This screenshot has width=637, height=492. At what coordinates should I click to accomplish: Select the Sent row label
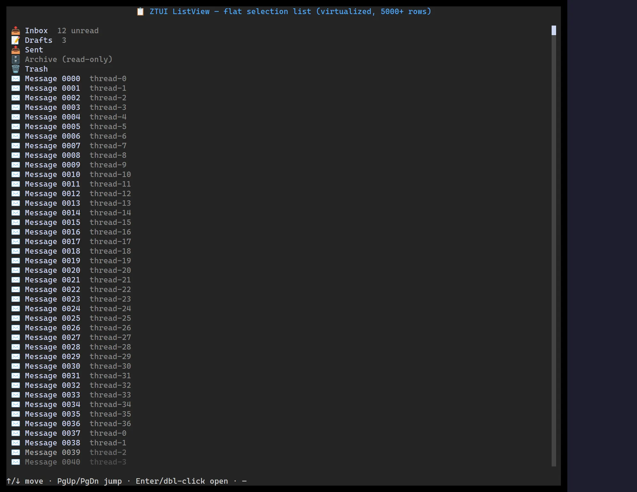34,50
